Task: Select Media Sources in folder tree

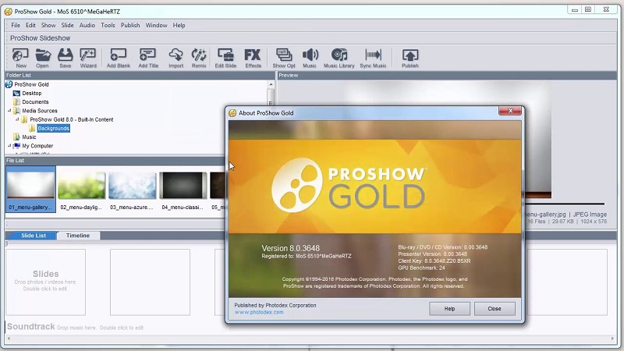Action: pyautogui.click(x=40, y=111)
